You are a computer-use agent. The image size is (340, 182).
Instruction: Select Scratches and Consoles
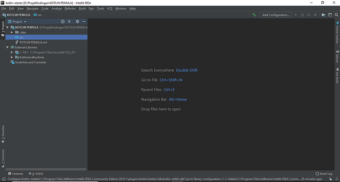point(28,62)
